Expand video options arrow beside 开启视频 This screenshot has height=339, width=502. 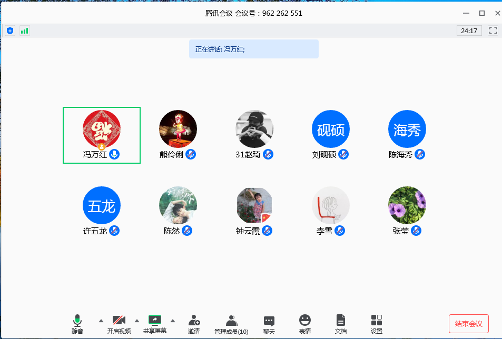click(x=137, y=320)
